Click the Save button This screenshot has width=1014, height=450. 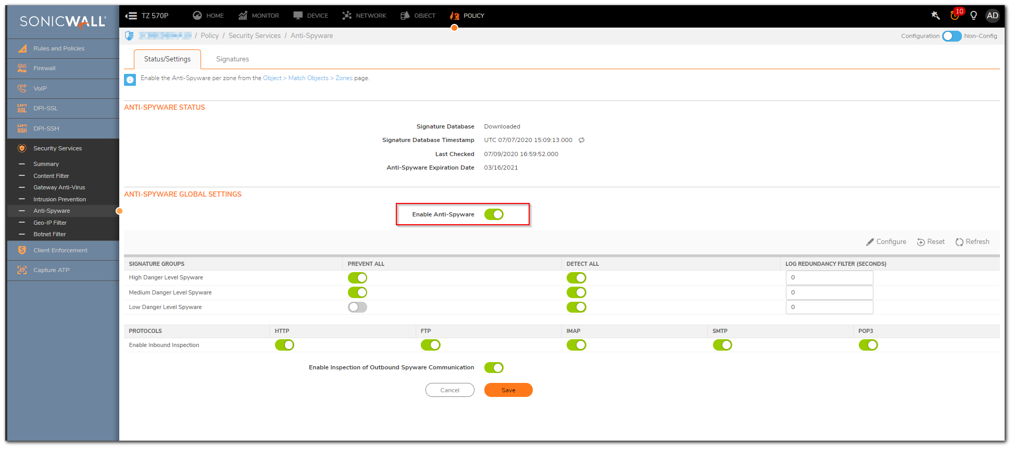coord(508,390)
